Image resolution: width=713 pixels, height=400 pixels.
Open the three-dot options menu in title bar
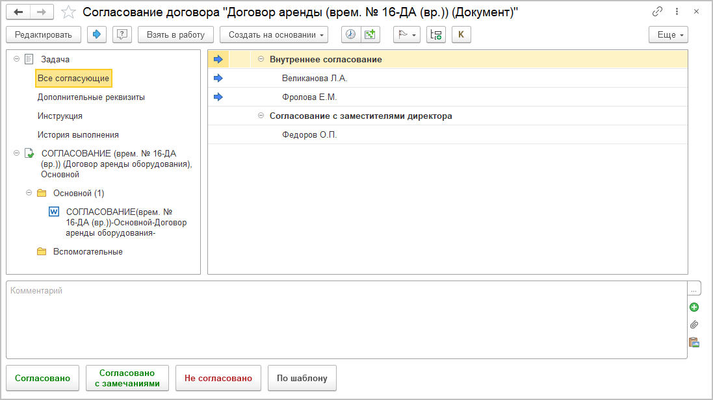point(677,12)
